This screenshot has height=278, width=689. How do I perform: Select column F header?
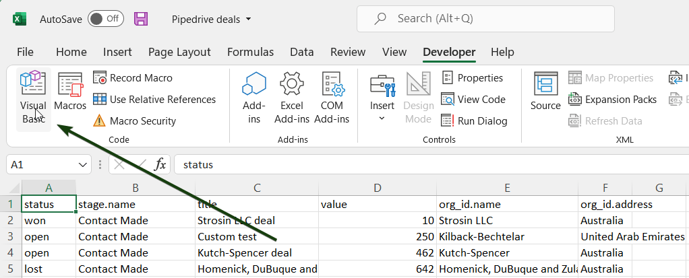click(605, 188)
